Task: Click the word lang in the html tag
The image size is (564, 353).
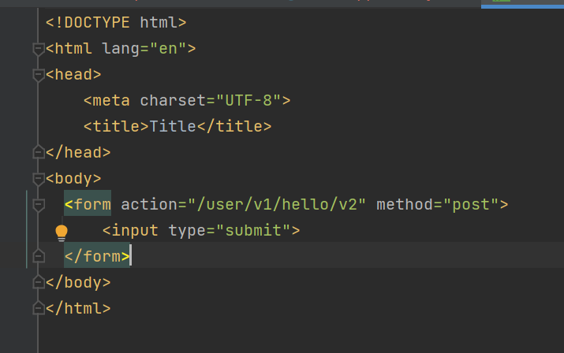Action: pos(121,49)
